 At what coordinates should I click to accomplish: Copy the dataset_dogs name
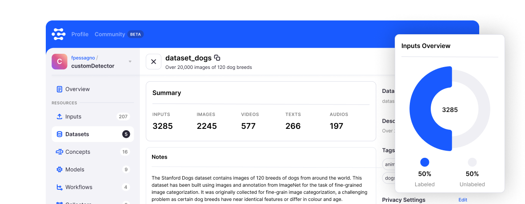click(217, 58)
